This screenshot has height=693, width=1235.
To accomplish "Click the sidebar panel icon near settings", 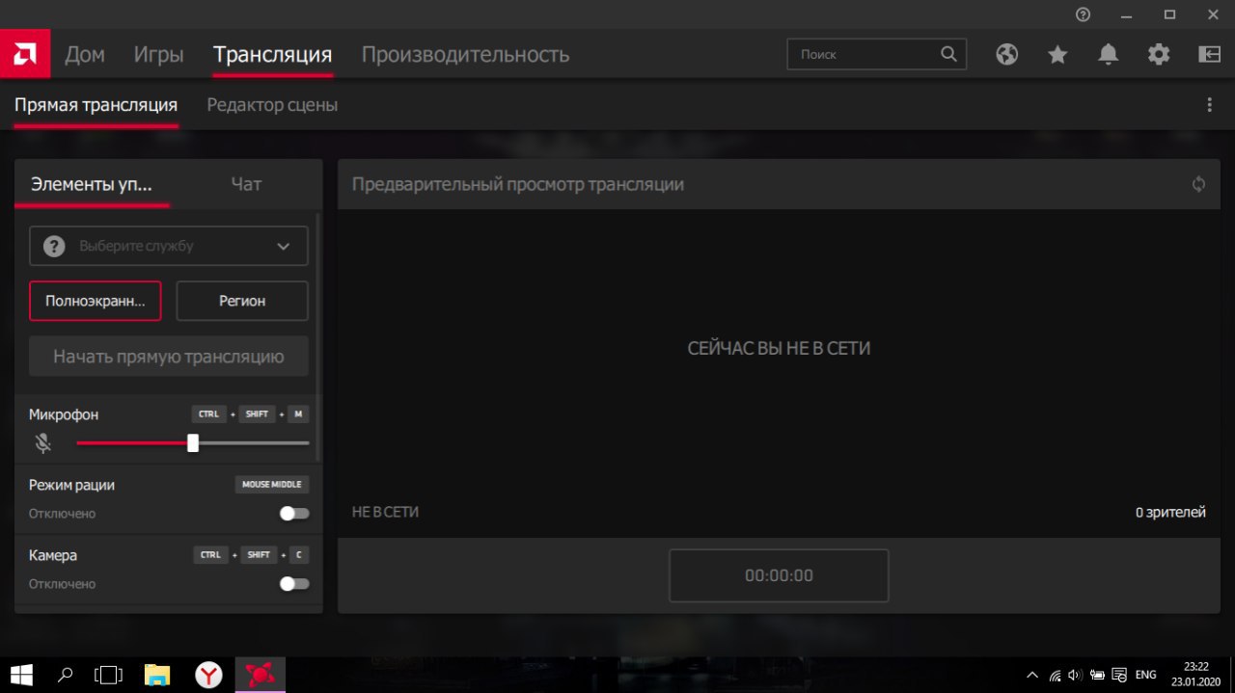I will (1210, 54).
